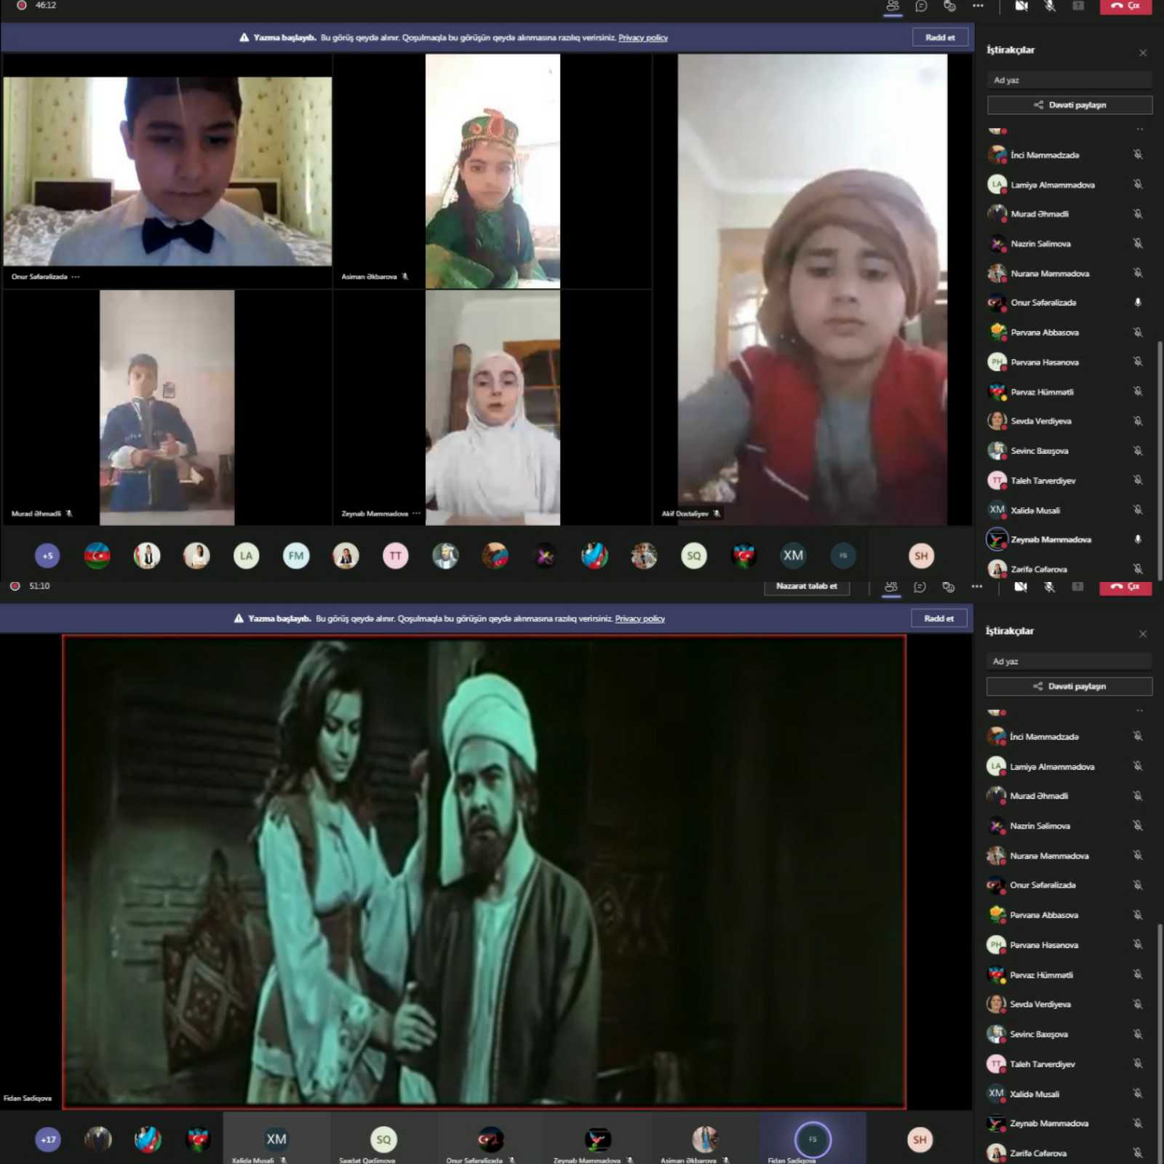Click Çıx leave button in 46:12 meeting

pos(1126,6)
